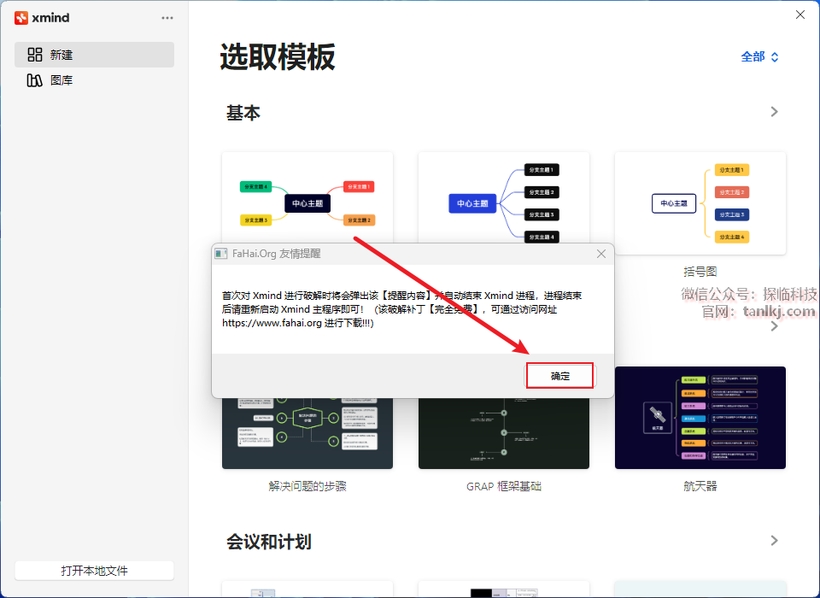Switch to the 图库 sidebar label

click(61, 80)
